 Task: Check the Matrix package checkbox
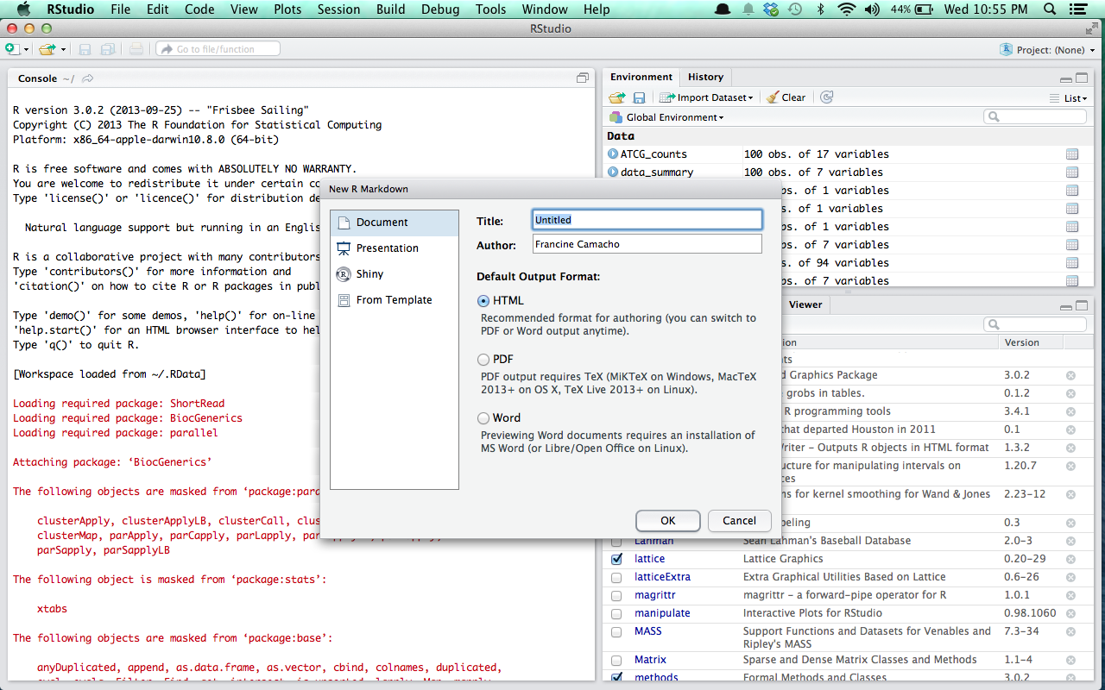click(616, 660)
